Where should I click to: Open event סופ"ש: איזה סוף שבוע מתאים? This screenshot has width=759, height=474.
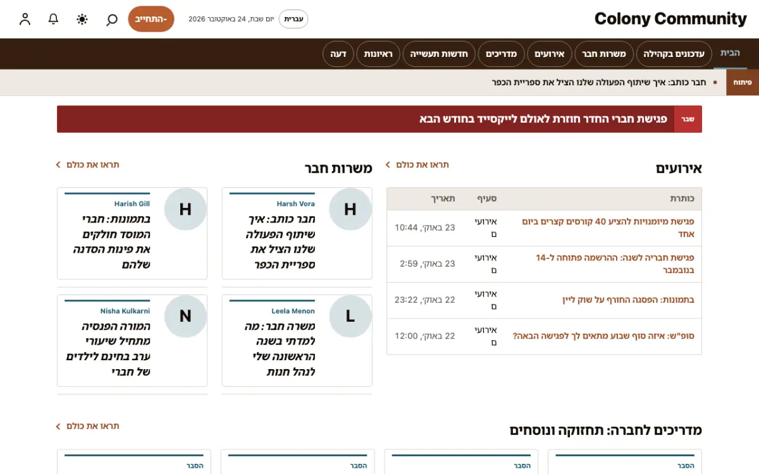pos(603,336)
